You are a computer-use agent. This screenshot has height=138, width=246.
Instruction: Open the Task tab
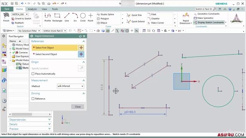pos(7,9)
